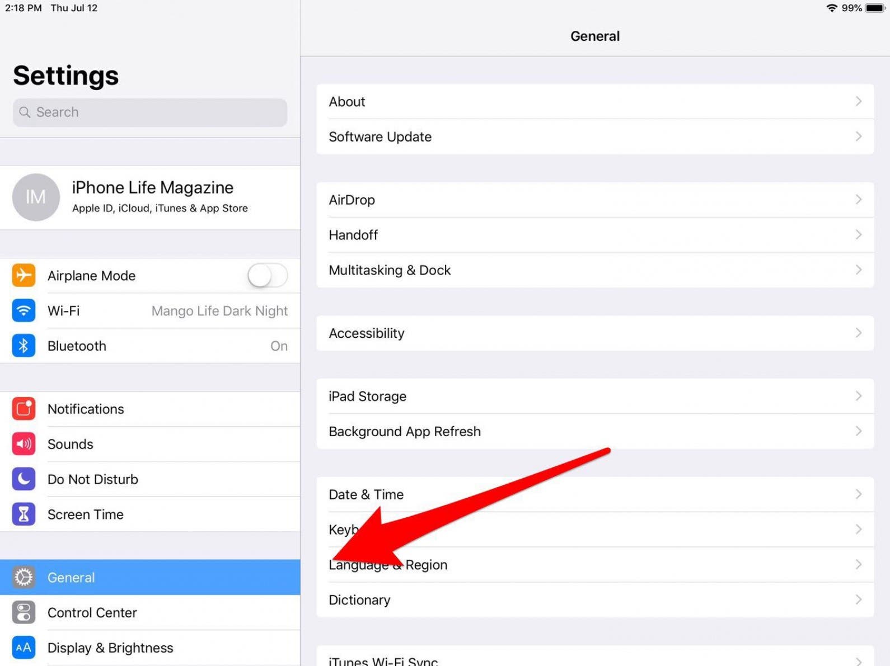Tap the Wi-Fi status bar icon
Screen dimensions: 890x666
[832, 8]
